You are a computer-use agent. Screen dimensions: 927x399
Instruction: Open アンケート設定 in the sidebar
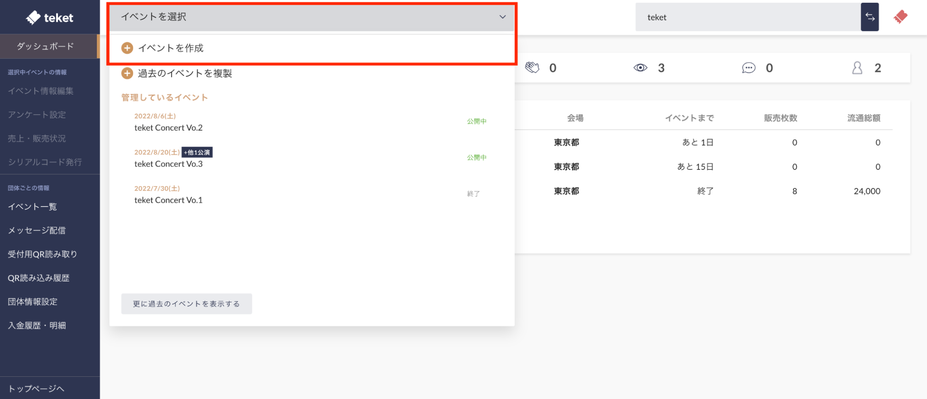click(37, 115)
